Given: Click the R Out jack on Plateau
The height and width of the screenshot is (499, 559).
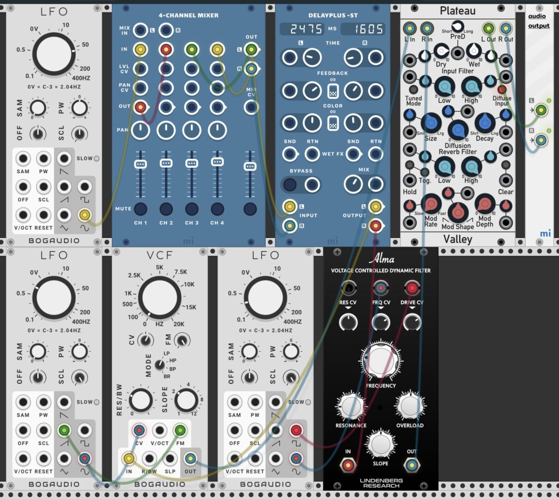Looking at the screenshot, I should pos(506,28).
